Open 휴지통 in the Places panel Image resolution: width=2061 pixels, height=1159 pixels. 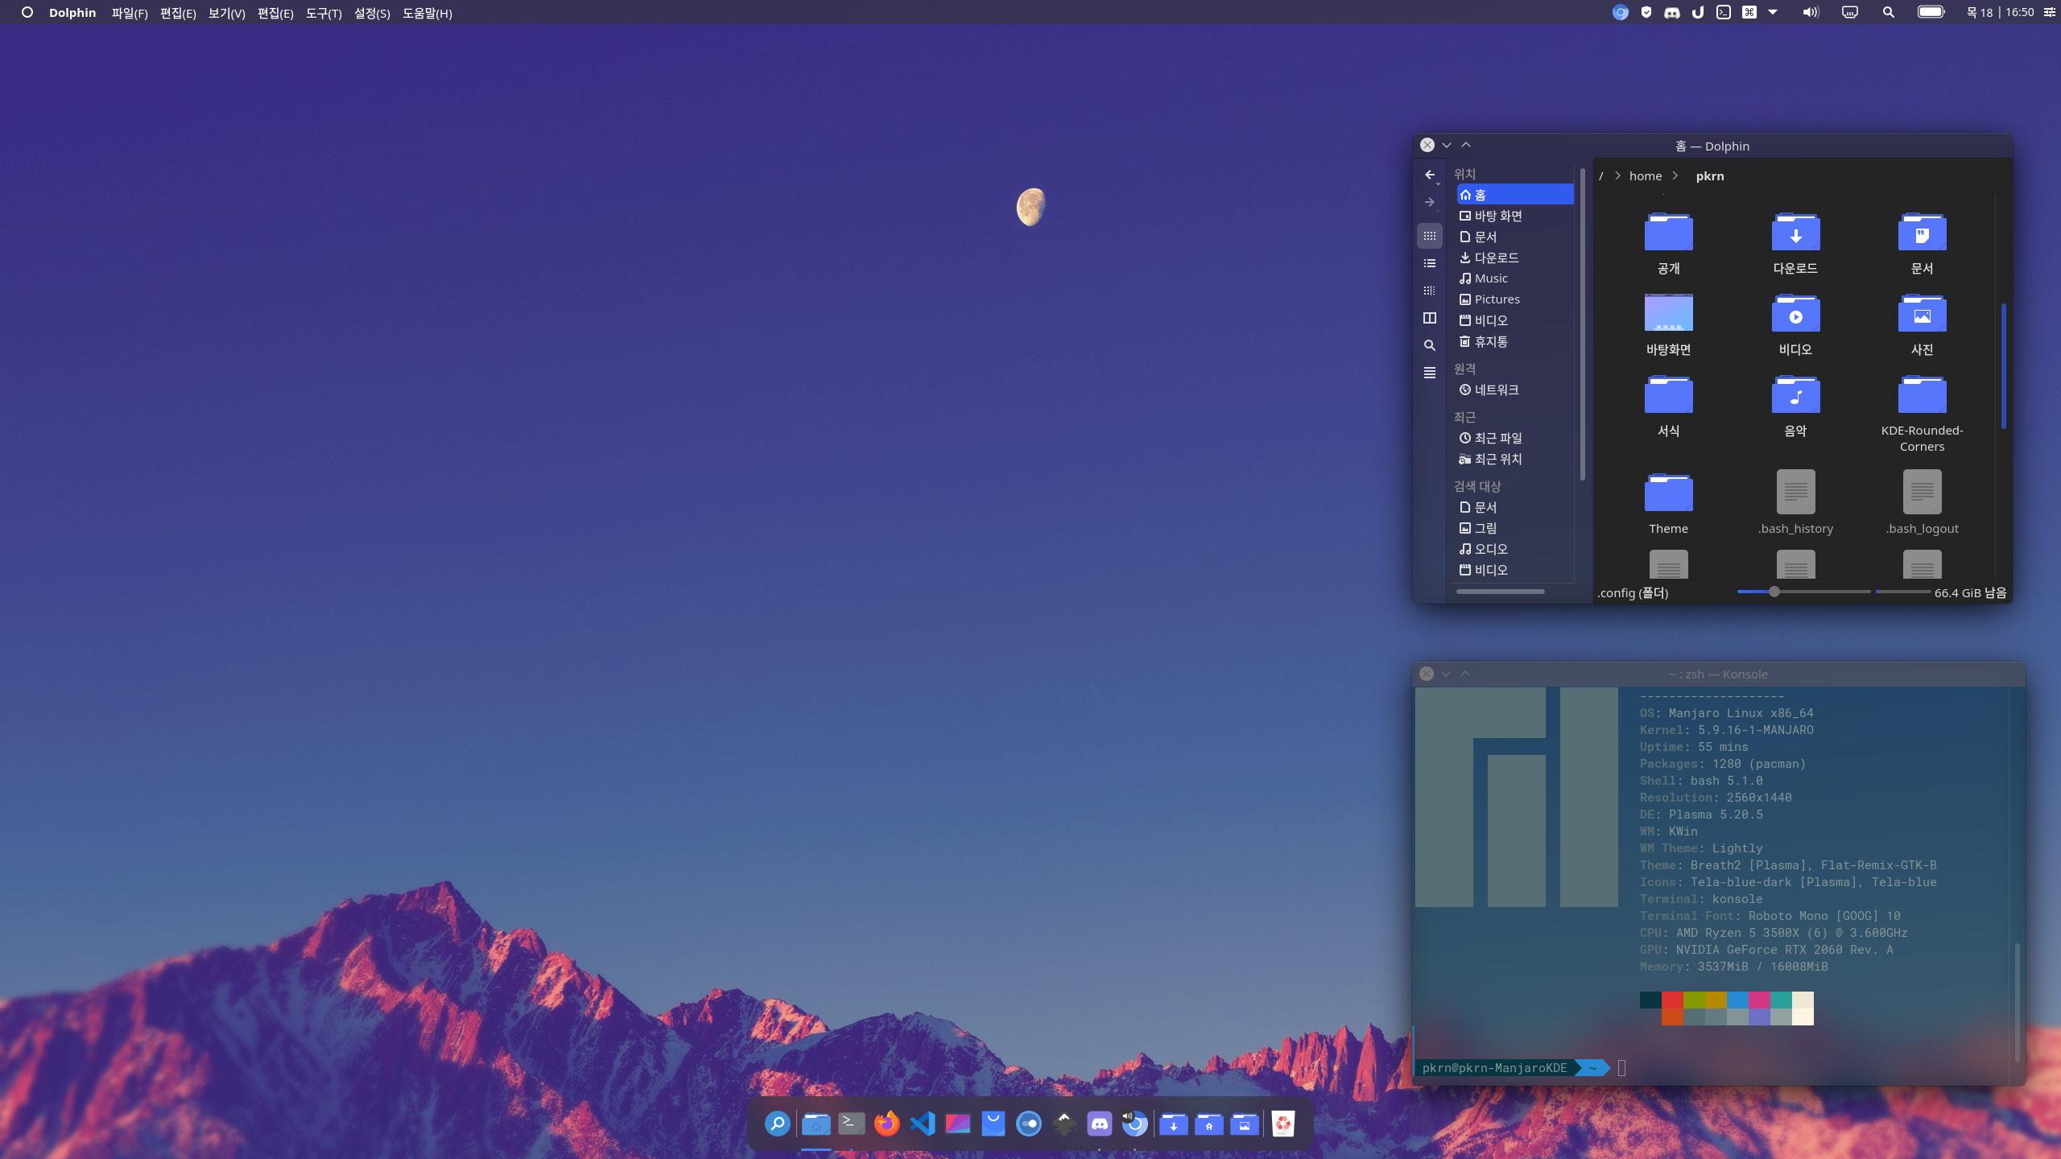tap(1514, 341)
